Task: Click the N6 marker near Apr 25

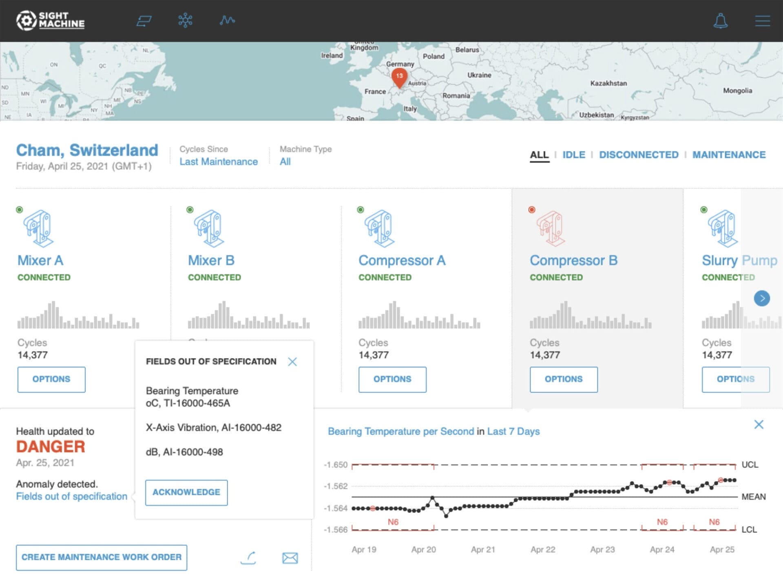Action: click(714, 522)
